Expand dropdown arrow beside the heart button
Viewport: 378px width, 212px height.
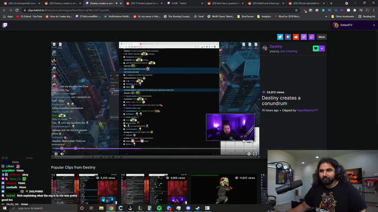(x=322, y=48)
